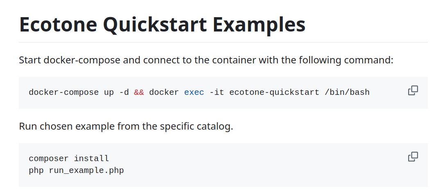Click the word 'Quickstart' in the heading
The height and width of the screenshot is (193, 443).
pos(155,25)
